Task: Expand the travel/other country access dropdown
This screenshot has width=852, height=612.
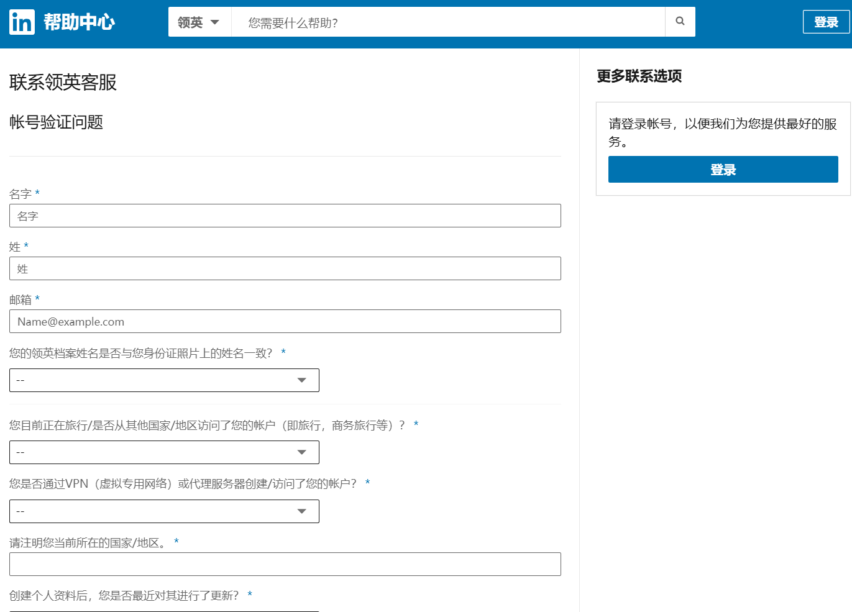Action: [x=164, y=452]
